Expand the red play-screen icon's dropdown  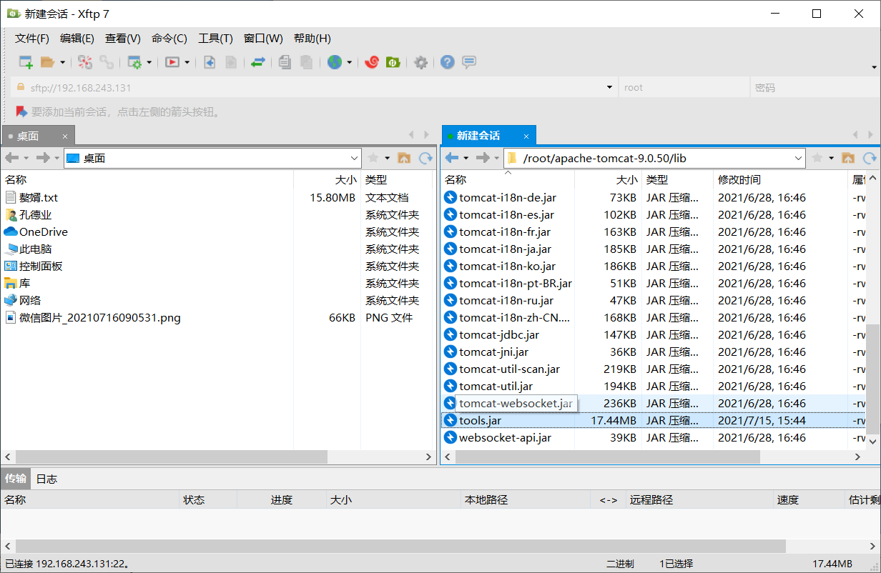tap(187, 62)
